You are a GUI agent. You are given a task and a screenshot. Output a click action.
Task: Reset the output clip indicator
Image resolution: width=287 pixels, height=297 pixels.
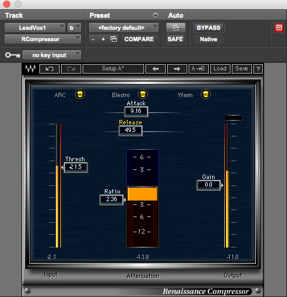point(233,117)
